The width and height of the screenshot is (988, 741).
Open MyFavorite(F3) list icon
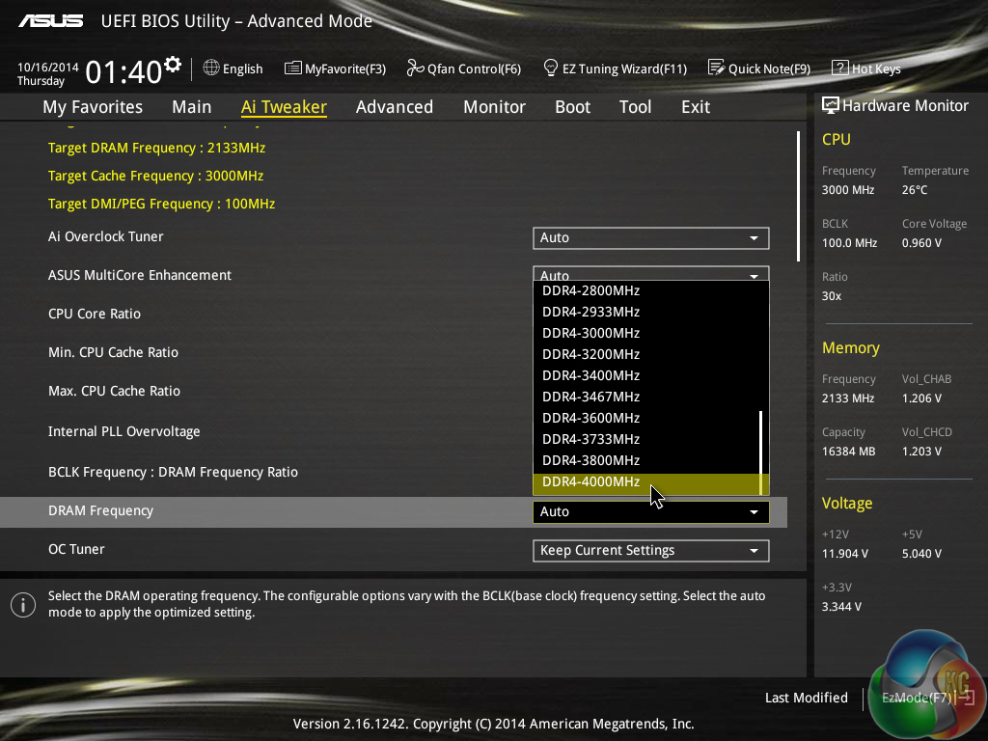click(293, 69)
